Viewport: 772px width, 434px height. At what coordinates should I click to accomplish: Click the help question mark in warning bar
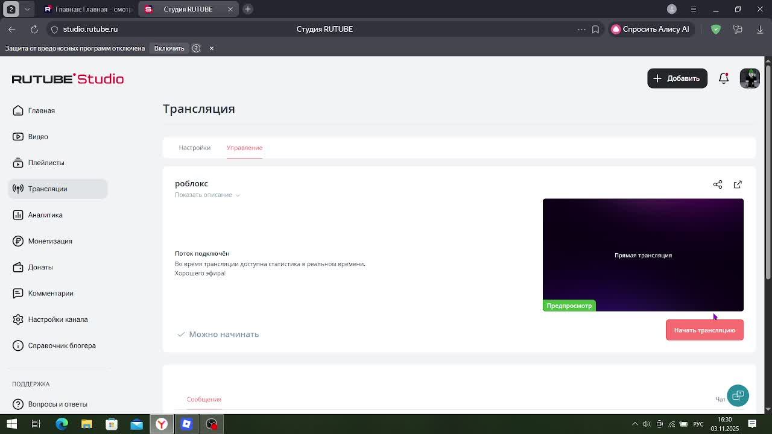[x=196, y=48]
